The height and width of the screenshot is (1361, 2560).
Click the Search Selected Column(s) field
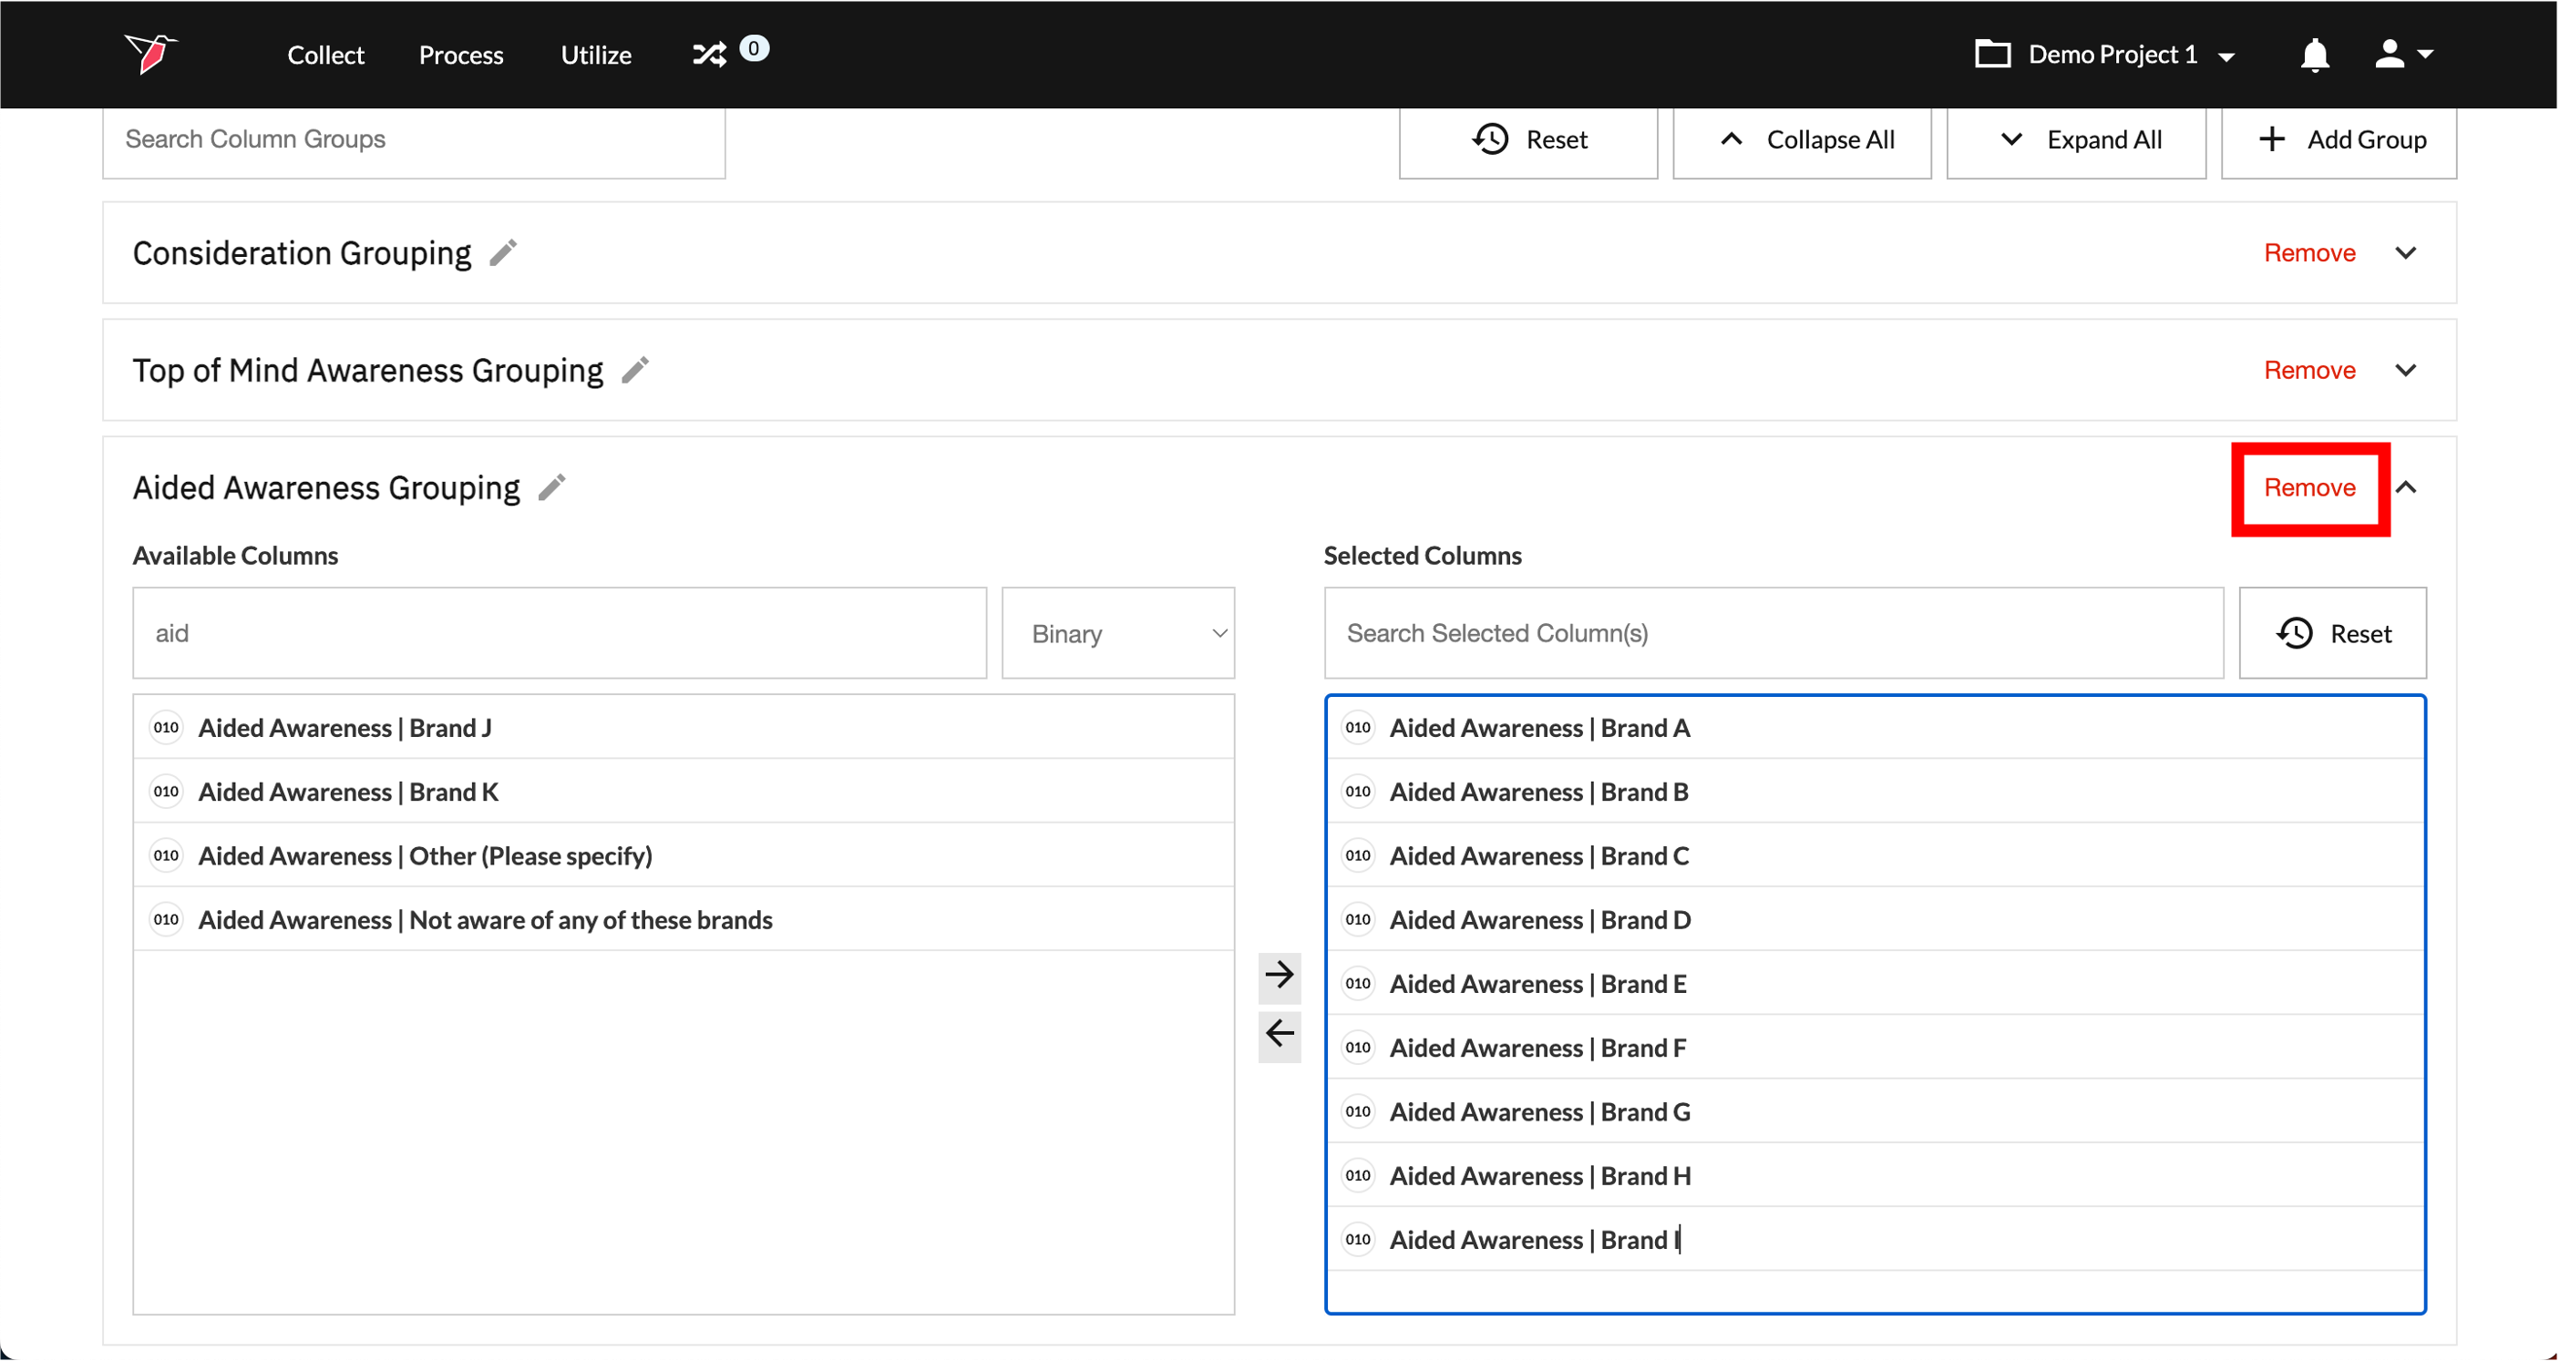click(1773, 634)
